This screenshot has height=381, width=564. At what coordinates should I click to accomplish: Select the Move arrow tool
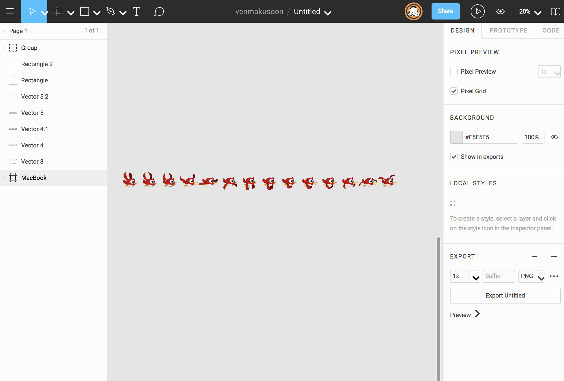coord(32,11)
